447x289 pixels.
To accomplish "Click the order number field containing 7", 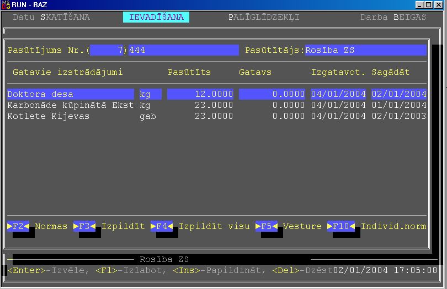I will 107,50.
